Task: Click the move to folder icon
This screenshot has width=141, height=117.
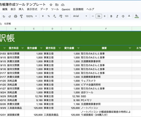Action: [x=57, y=5]
